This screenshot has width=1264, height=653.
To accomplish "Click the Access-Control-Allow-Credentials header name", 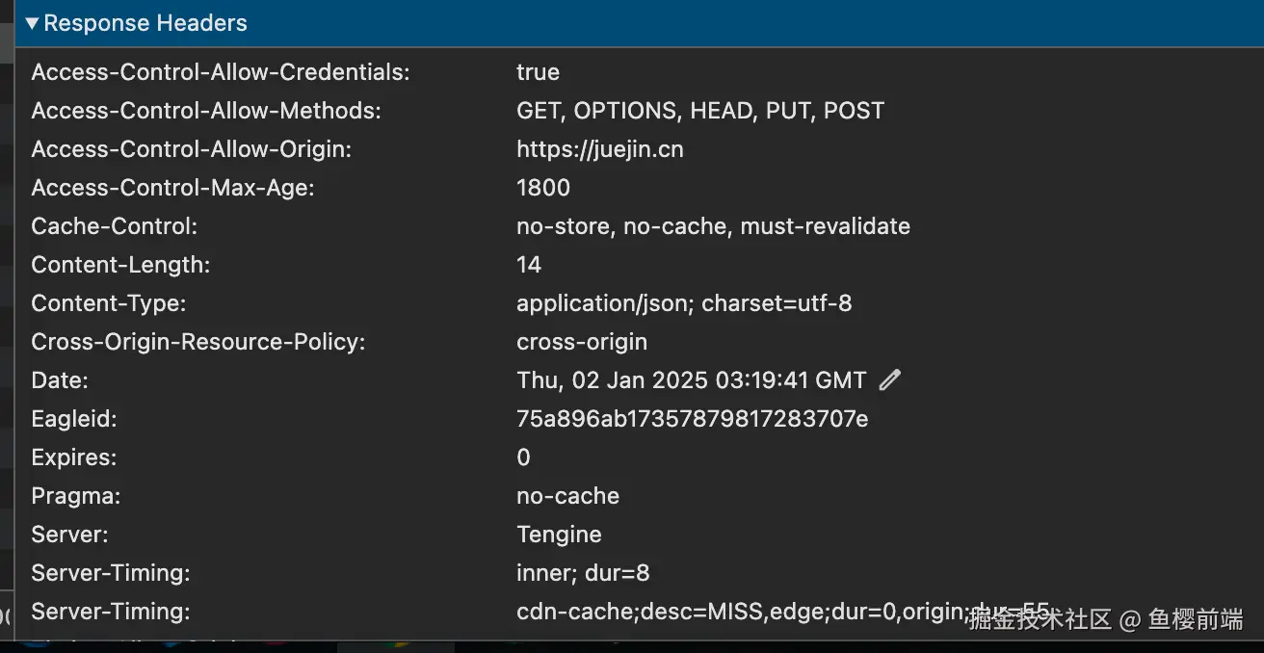I will (x=221, y=72).
